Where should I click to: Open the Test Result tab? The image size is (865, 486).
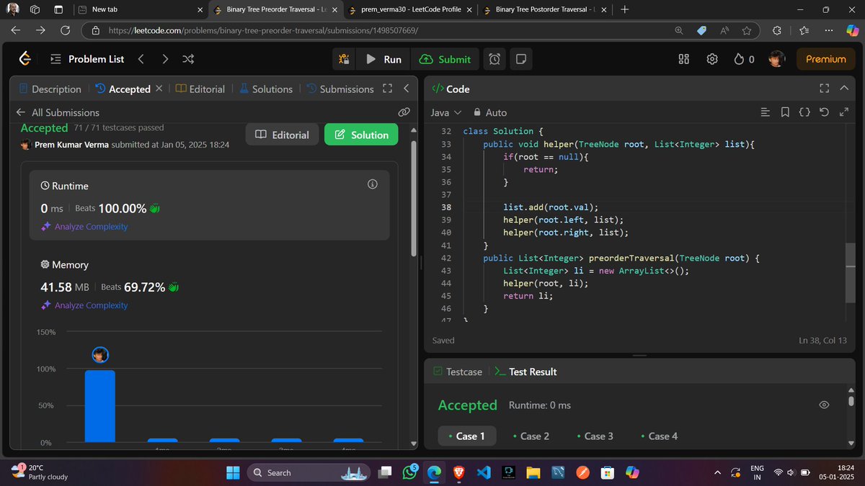tap(526, 372)
